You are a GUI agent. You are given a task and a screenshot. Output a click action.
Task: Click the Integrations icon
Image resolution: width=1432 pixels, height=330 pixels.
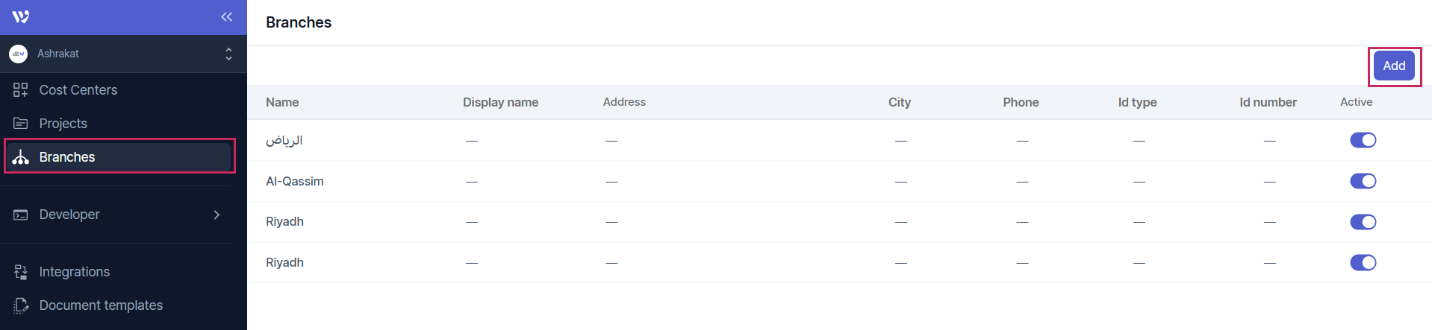[21, 272]
